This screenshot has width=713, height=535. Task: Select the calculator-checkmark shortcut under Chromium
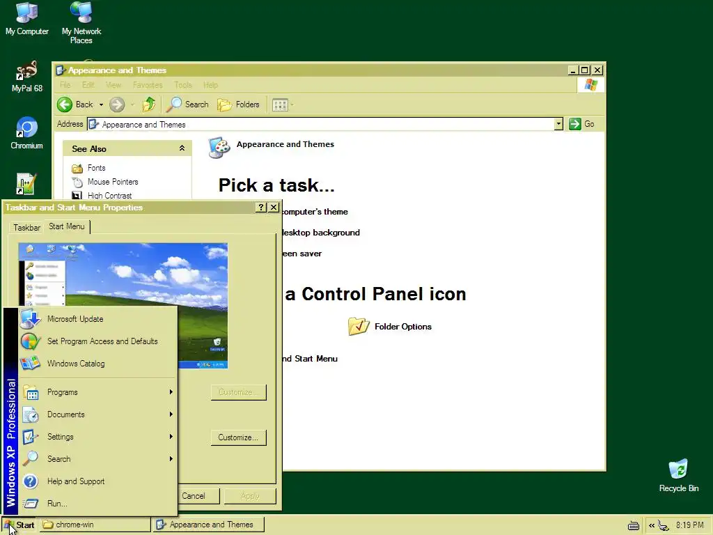[x=26, y=184]
